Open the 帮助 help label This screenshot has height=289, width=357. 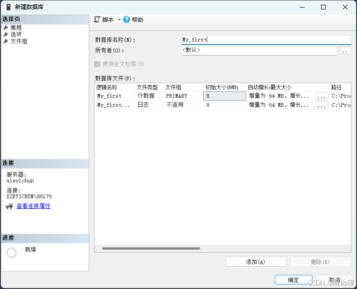[x=137, y=20]
